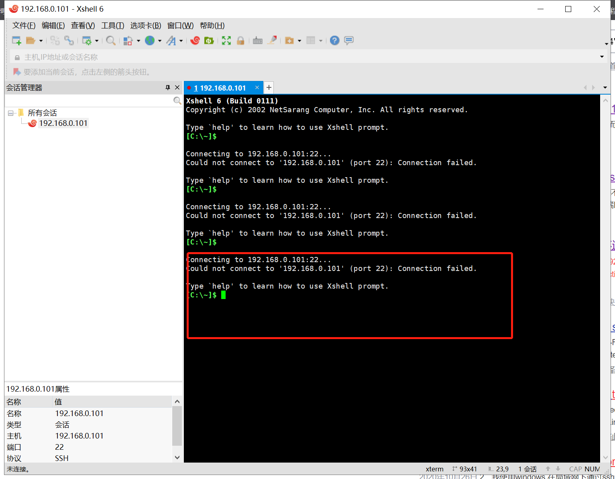This screenshot has width=615, height=479.
Task: Click the chat bubble feedback icon
Action: [349, 40]
